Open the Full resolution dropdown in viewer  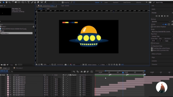(77, 65)
